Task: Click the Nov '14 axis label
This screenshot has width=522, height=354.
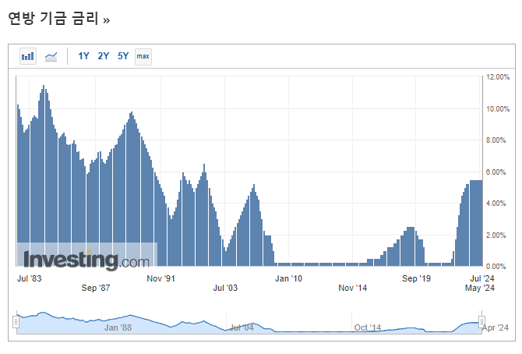Action: tap(353, 288)
